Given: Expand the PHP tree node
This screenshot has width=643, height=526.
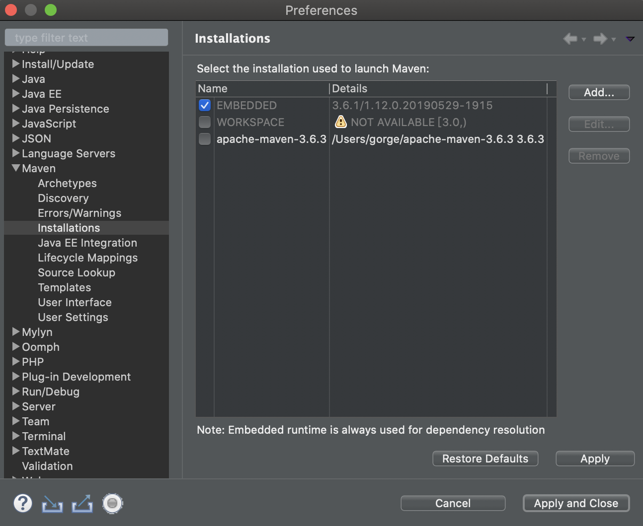Looking at the screenshot, I should pos(16,361).
